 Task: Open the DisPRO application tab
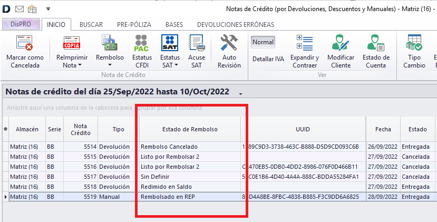[21, 24]
